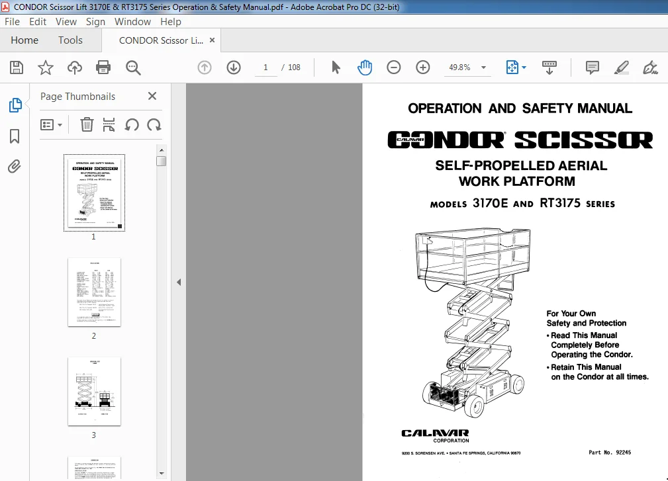The image size is (668, 481).
Task: Open the Help menu
Action: coord(171,22)
